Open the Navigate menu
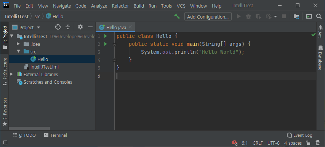Image resolution: width=325 pixels, height=147 pixels. click(x=62, y=6)
